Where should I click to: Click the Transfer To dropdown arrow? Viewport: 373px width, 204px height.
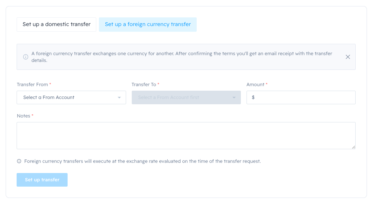[234, 97]
